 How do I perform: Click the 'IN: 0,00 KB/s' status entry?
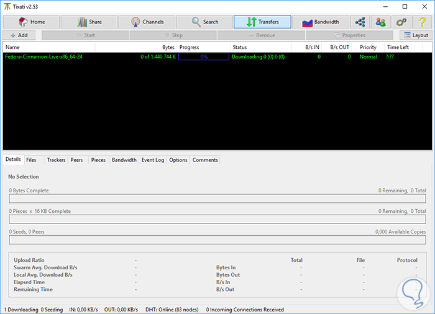83,310
